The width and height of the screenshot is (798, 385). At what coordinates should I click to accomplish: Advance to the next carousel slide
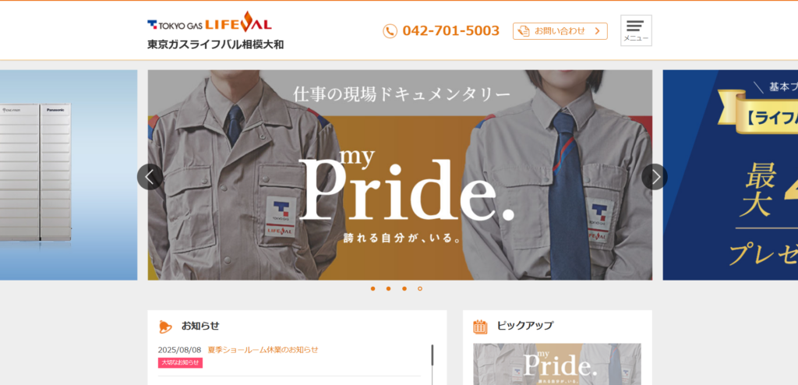655,177
